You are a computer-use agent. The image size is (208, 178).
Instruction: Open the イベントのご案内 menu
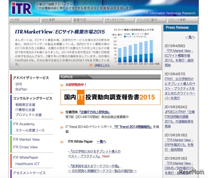151,20
